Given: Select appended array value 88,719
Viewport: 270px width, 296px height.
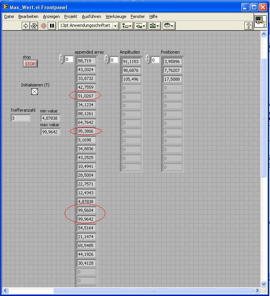Looking at the screenshot, I should 86,61.
